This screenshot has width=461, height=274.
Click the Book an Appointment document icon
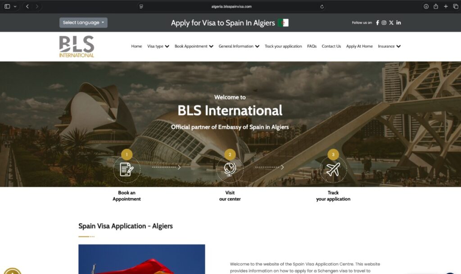click(127, 169)
